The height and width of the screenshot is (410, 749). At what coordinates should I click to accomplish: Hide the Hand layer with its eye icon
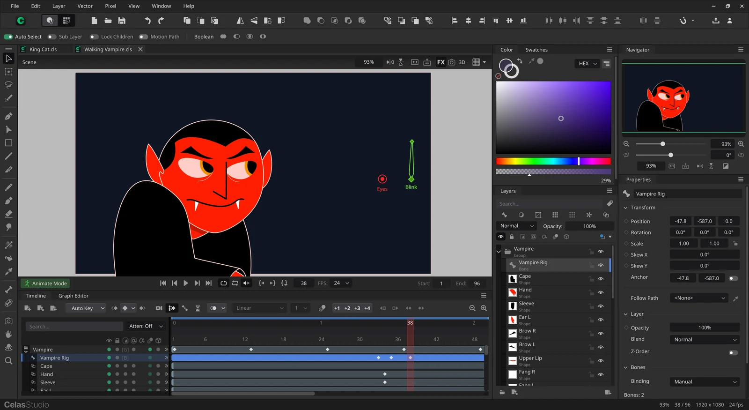(x=601, y=292)
